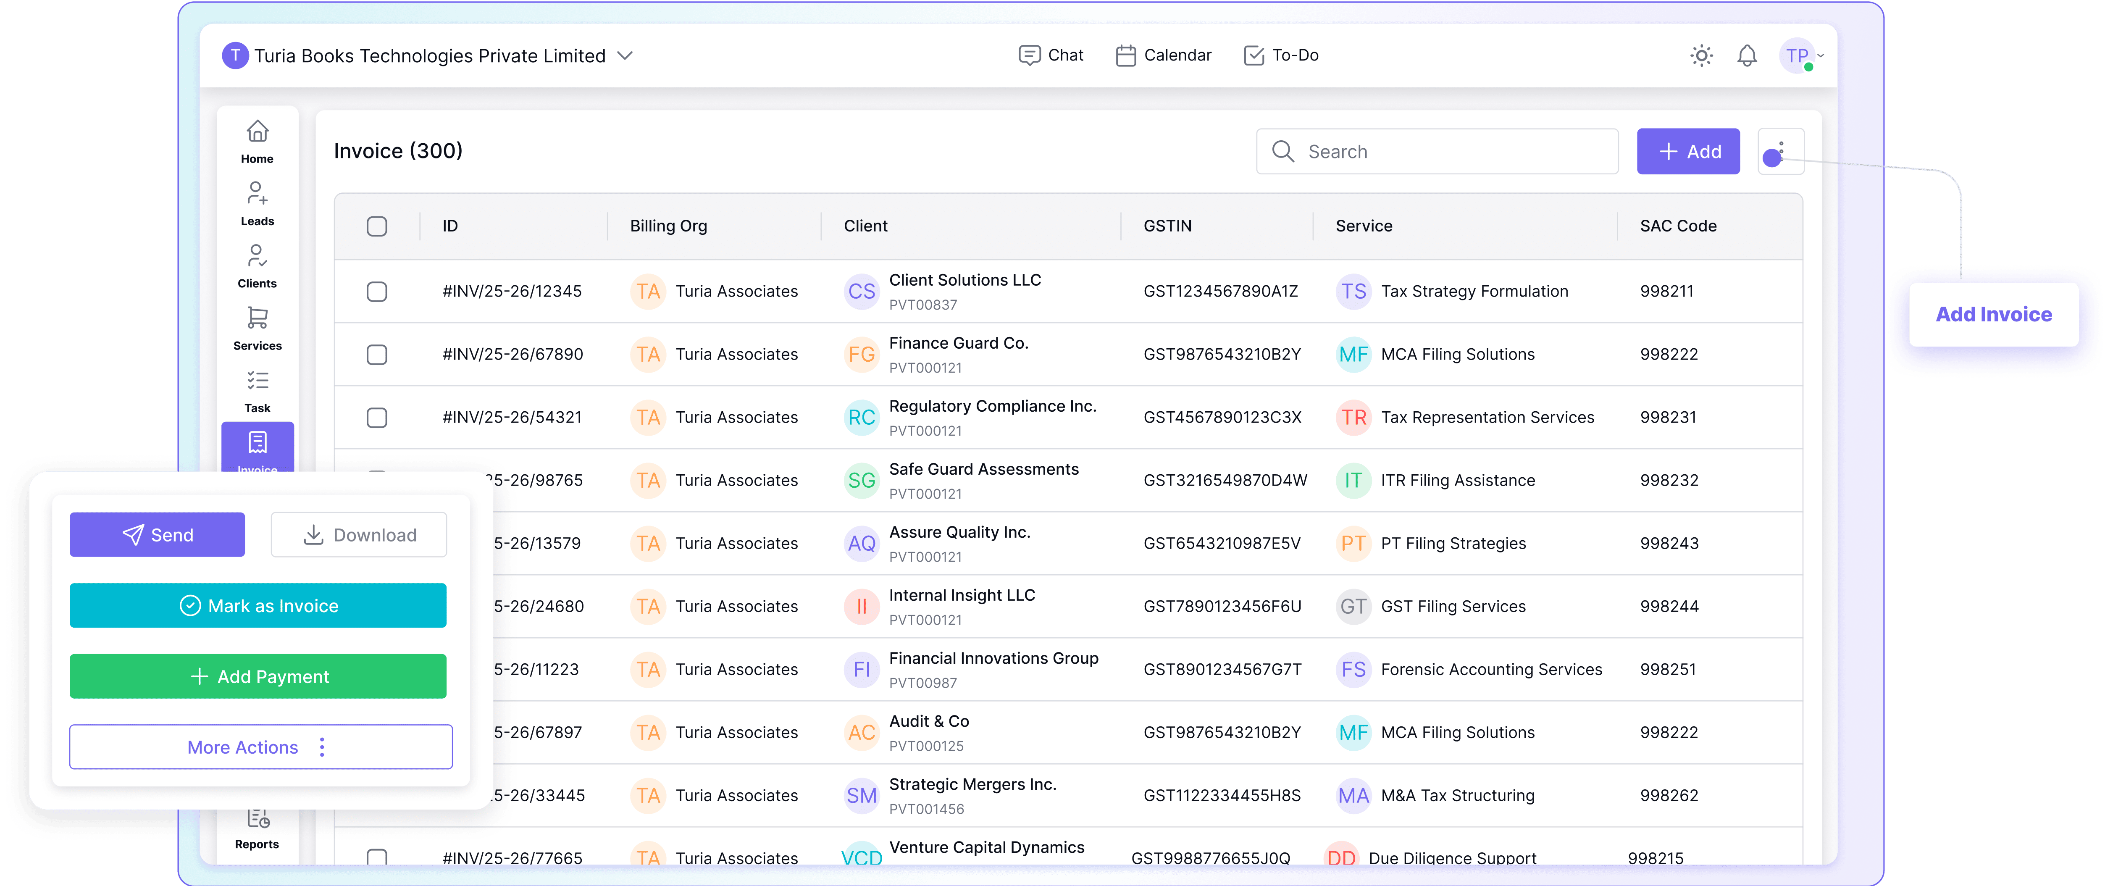This screenshot has height=886, width=2105.
Task: Open notifications bell icon
Action: (1747, 55)
